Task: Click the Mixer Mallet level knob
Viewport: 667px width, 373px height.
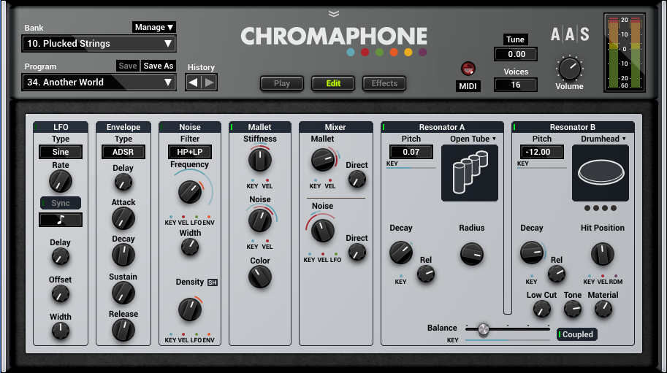Action: point(323,160)
